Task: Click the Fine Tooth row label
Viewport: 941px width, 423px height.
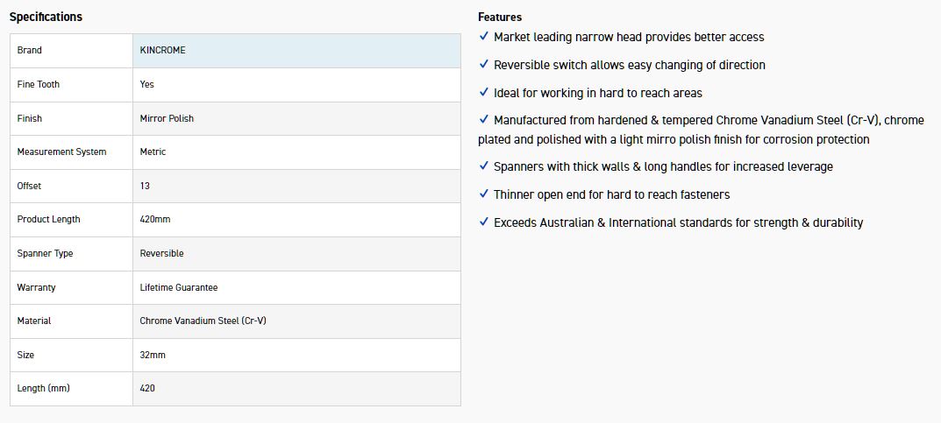Action: (x=39, y=84)
